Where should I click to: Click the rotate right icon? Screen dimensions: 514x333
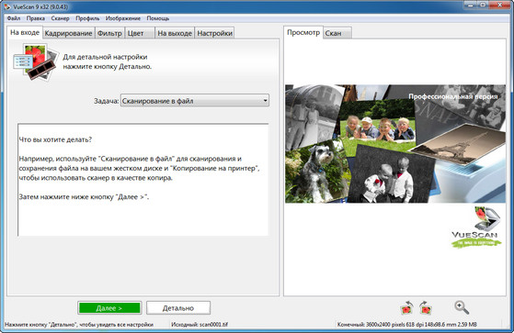tap(426, 308)
